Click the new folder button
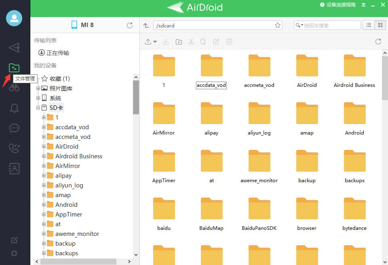The image size is (388, 265). (179, 42)
